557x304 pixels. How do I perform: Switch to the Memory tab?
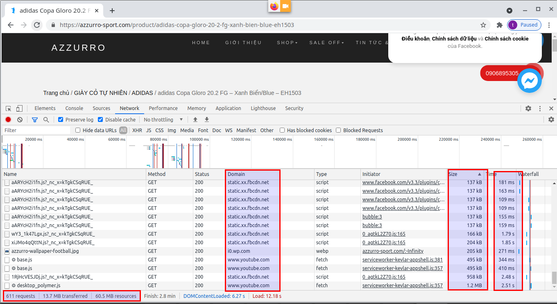pyautogui.click(x=197, y=108)
